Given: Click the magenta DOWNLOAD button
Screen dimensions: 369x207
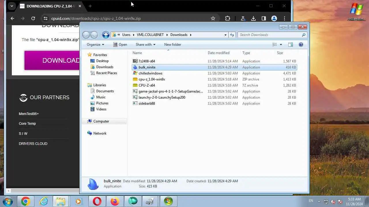Looking at the screenshot, I should tap(52, 60).
